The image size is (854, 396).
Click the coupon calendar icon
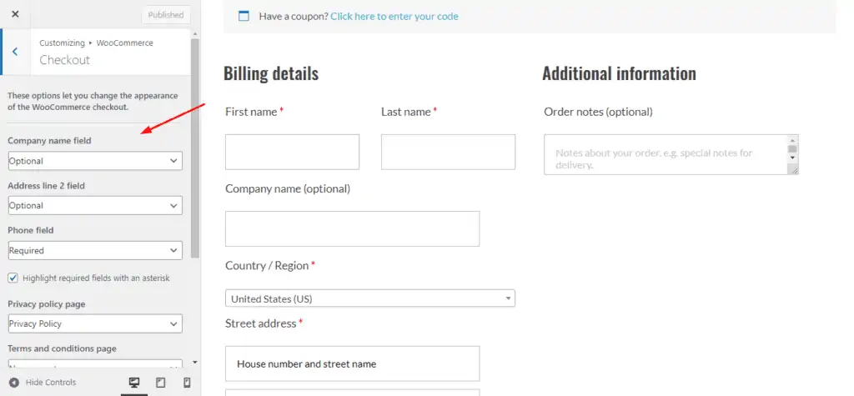point(244,16)
